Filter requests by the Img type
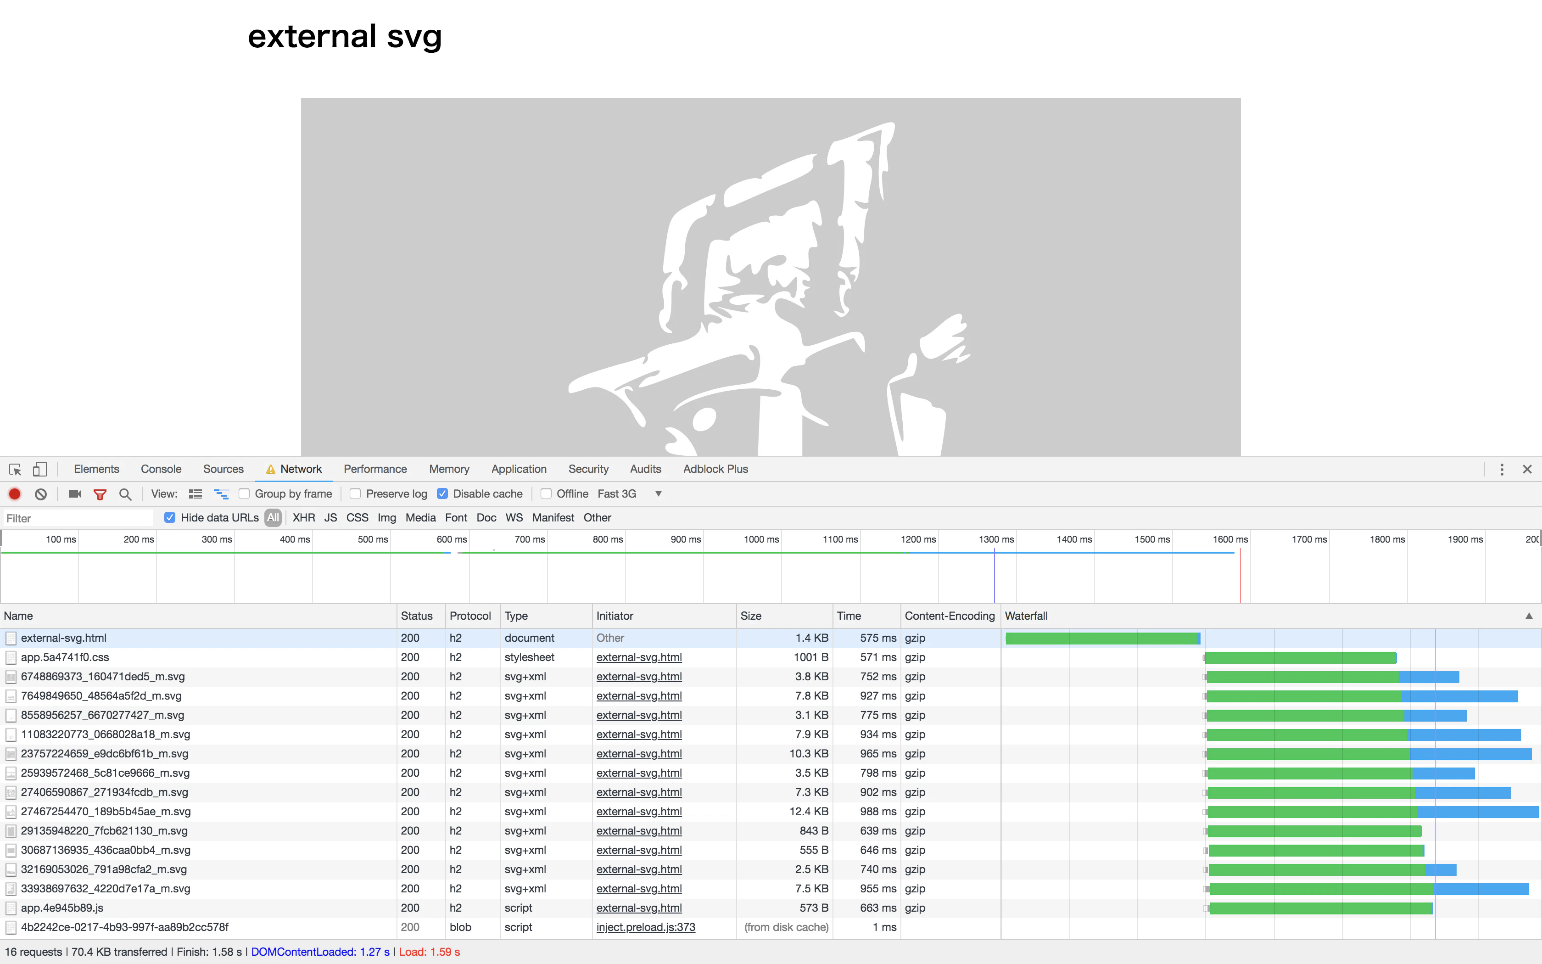 coord(387,518)
